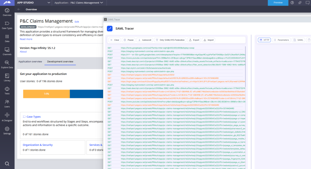Open the Library sidebar icon
311x169 pixels.
click(7, 78)
